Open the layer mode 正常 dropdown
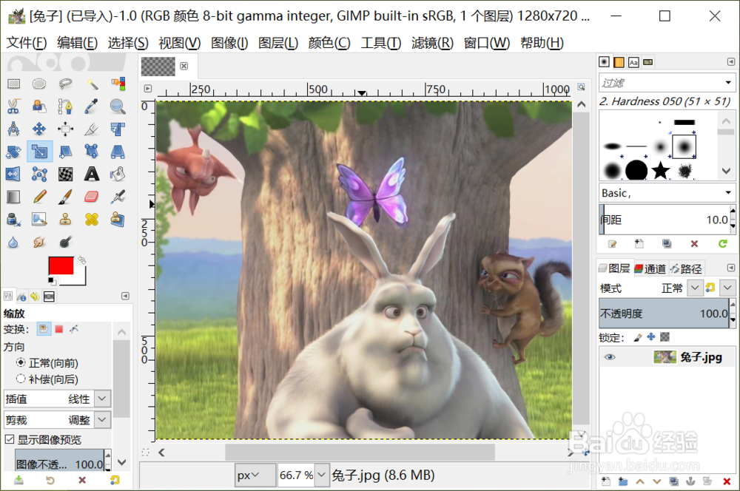The height and width of the screenshot is (491, 740). click(x=695, y=288)
